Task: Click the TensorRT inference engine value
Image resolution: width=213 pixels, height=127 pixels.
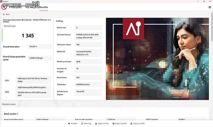Action: (x=88, y=92)
